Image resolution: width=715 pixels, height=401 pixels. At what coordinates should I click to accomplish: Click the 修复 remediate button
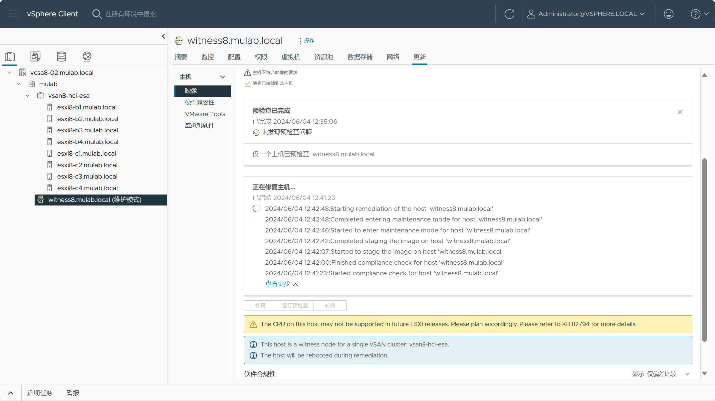pyautogui.click(x=260, y=306)
